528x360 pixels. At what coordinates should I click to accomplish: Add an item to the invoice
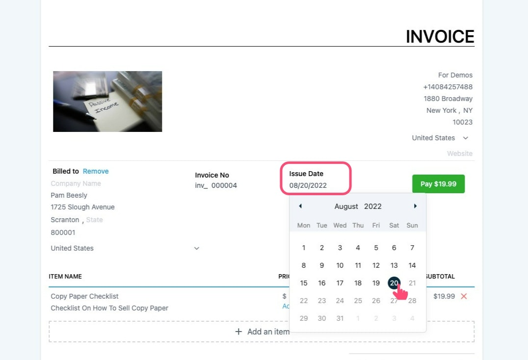262,332
